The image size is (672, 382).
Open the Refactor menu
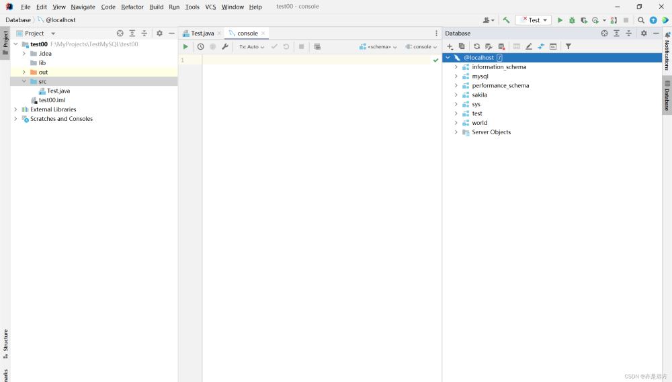coord(132,7)
